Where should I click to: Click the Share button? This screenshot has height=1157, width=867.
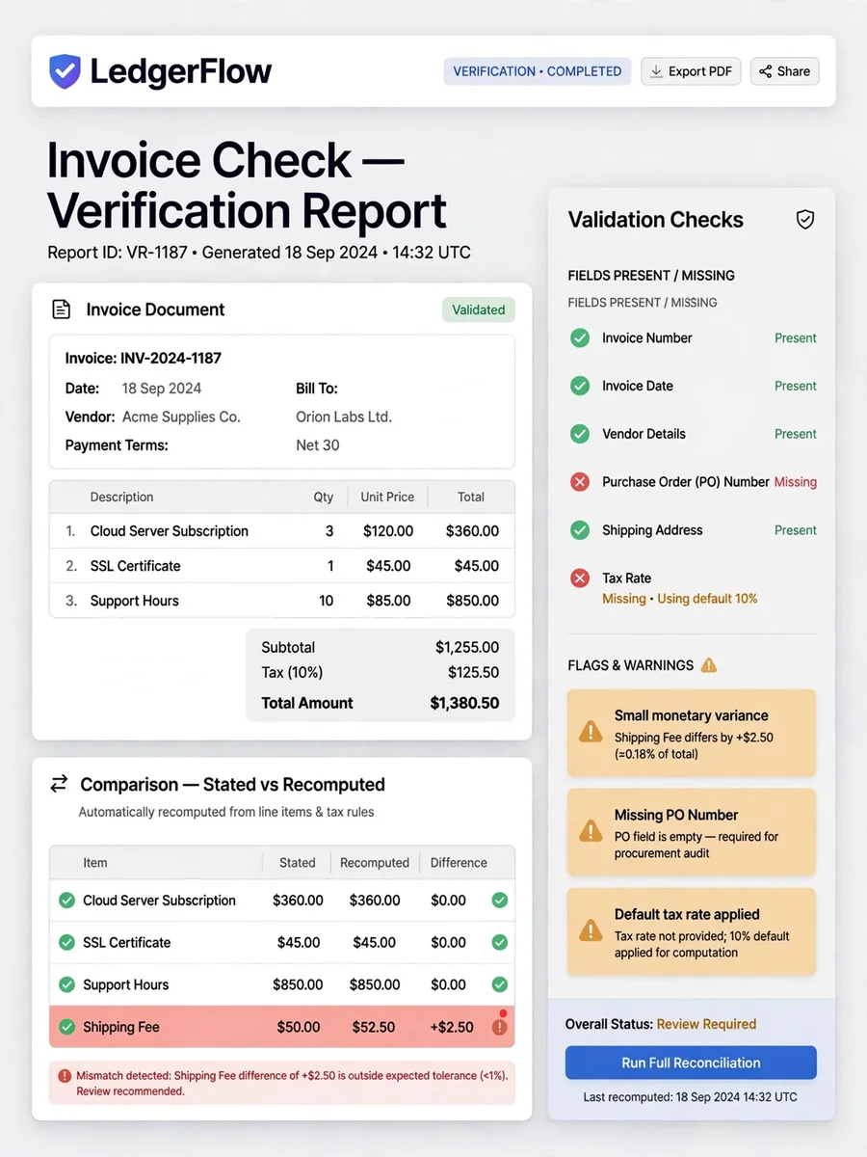pos(784,71)
